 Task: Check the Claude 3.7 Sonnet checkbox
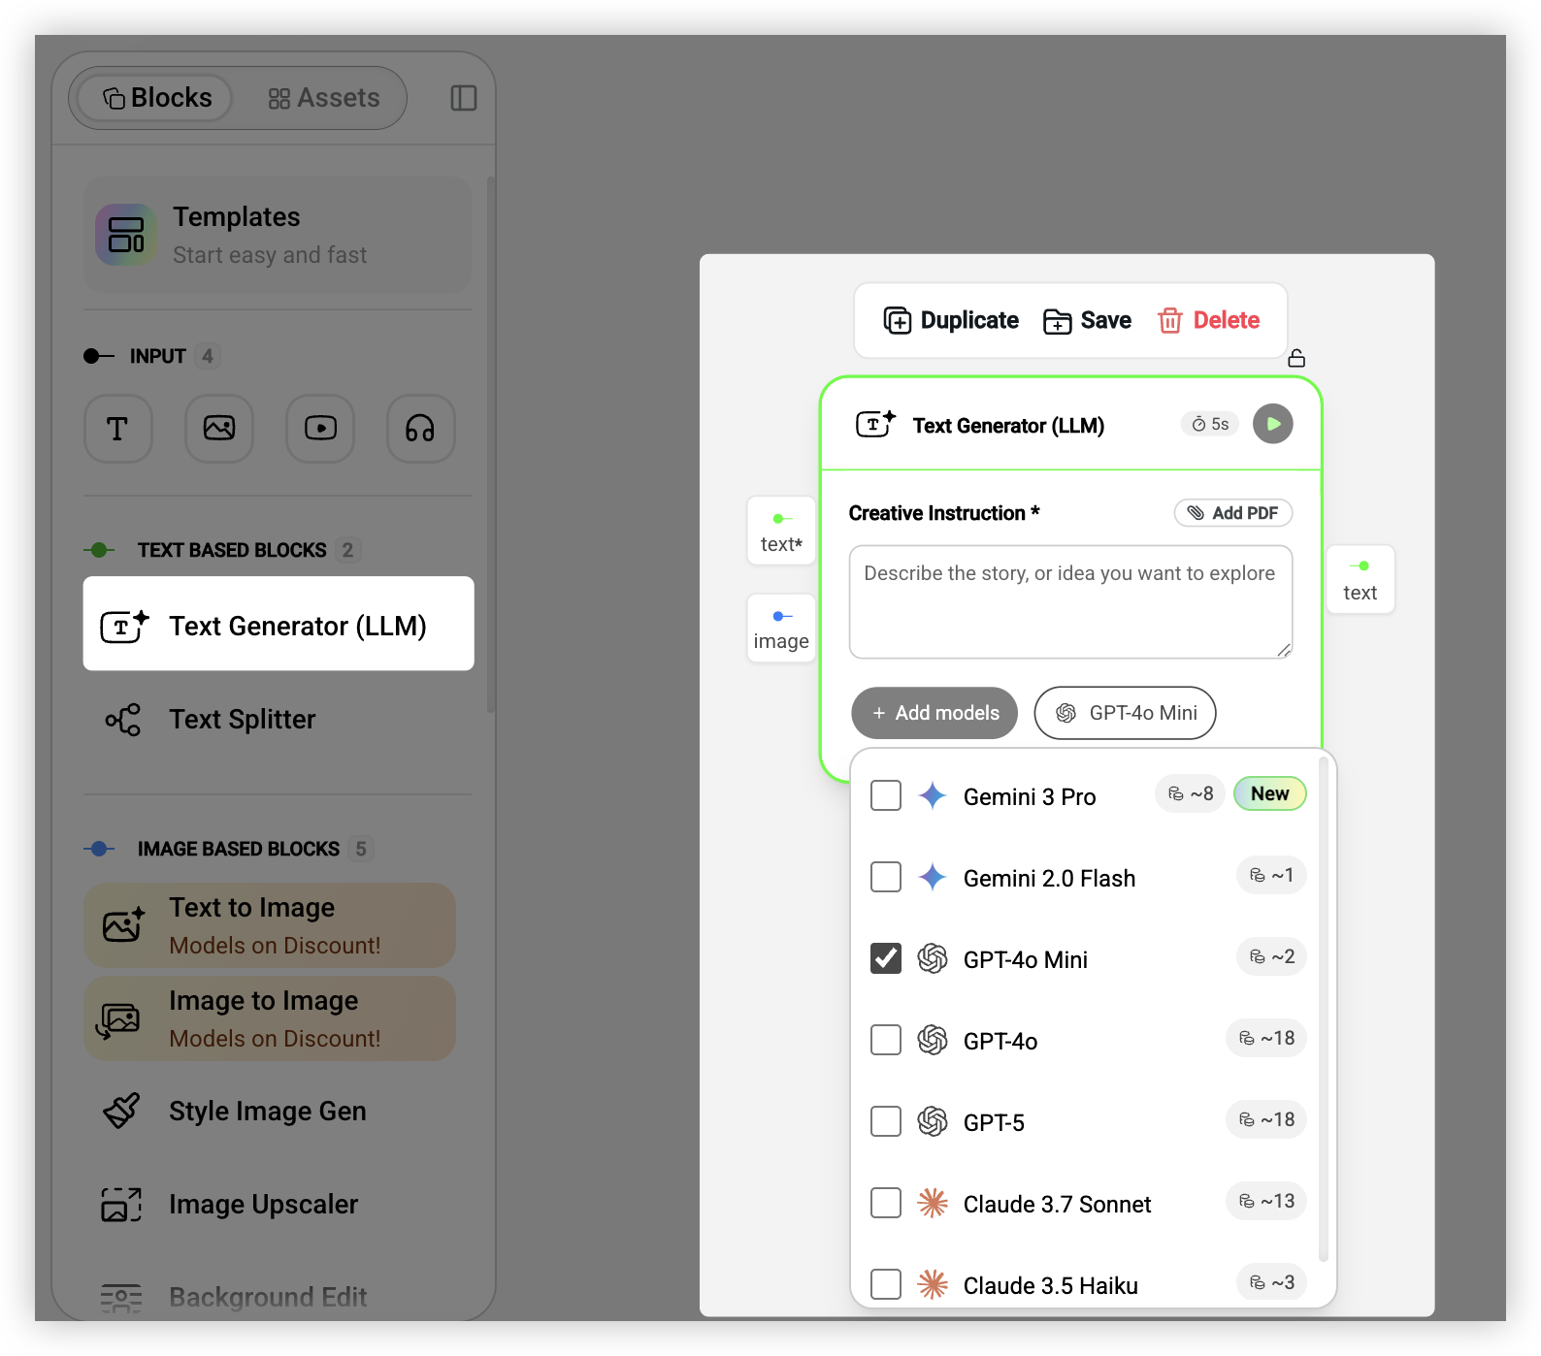pos(886,1203)
